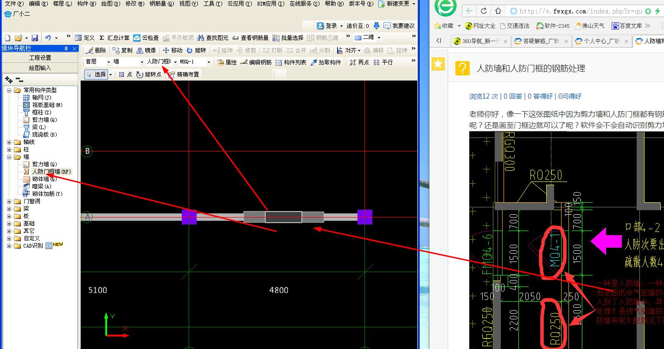Viewport: 664px width, 349px height.
Task: Click 编辑钢筋 edit rebar
Action: (256, 62)
